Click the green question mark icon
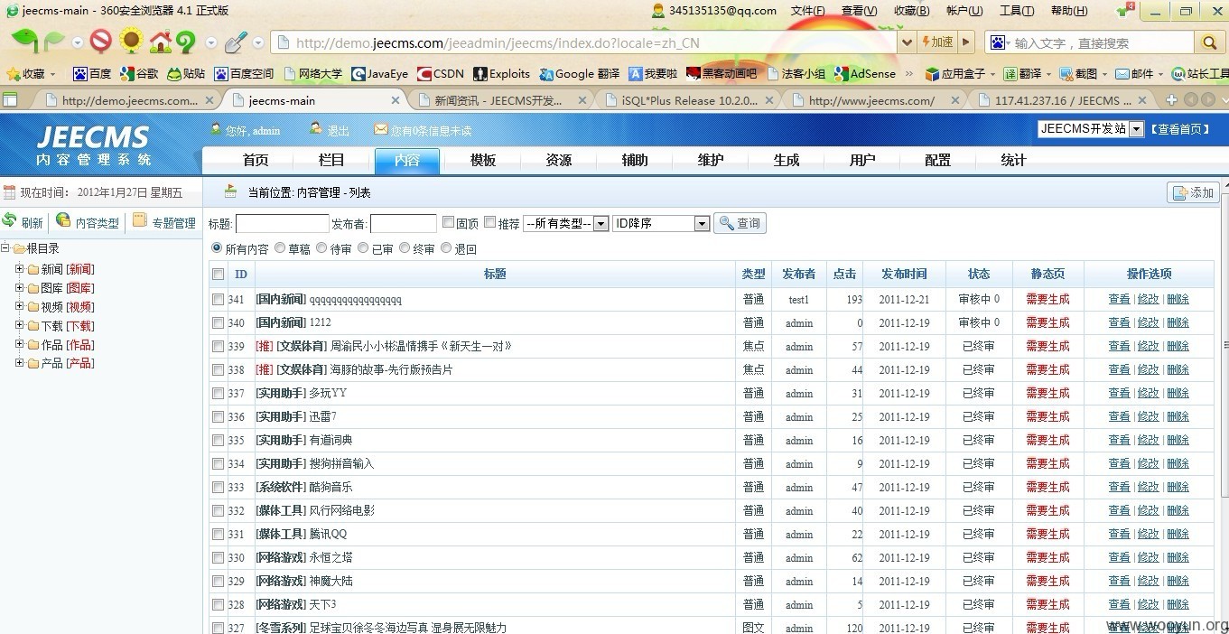 185,42
